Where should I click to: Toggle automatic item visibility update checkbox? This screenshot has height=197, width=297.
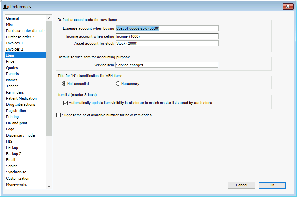pos(65,103)
